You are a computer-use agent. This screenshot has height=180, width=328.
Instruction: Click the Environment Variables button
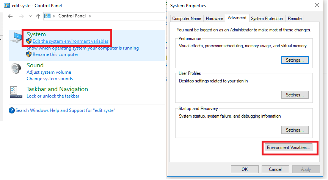pyautogui.click(x=289, y=147)
